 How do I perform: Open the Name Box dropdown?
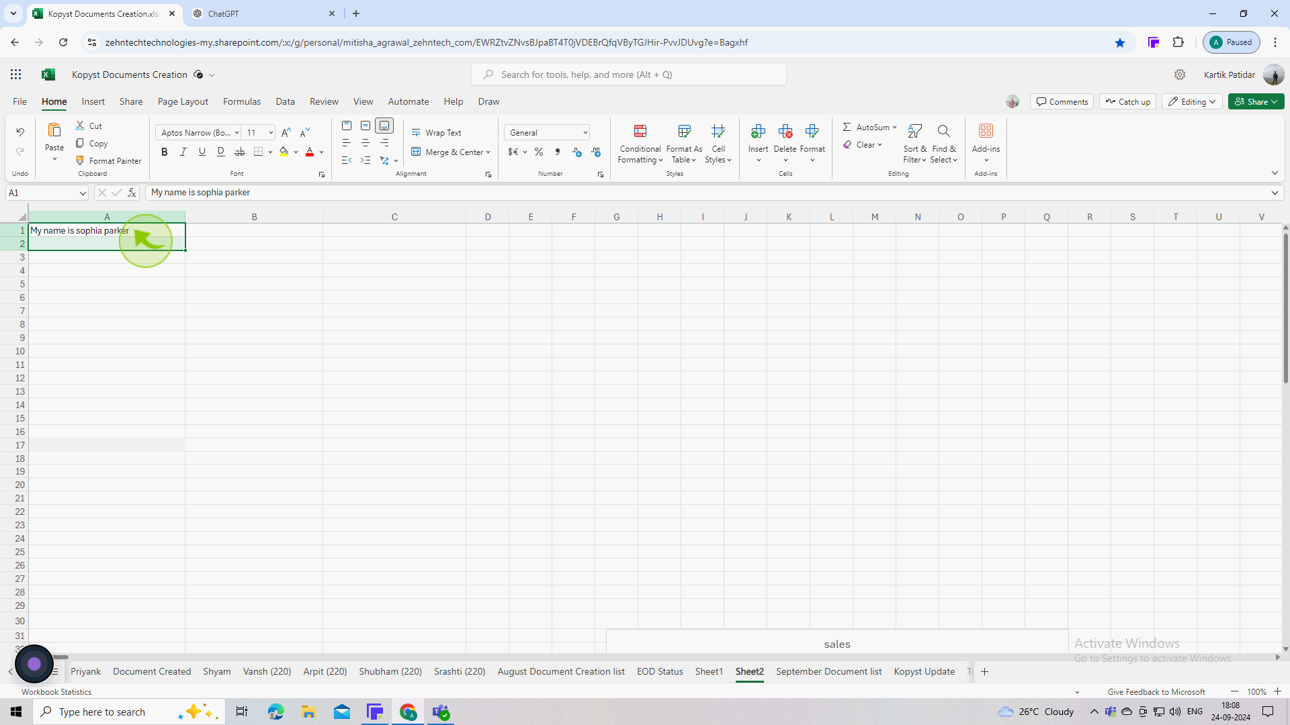pos(82,193)
